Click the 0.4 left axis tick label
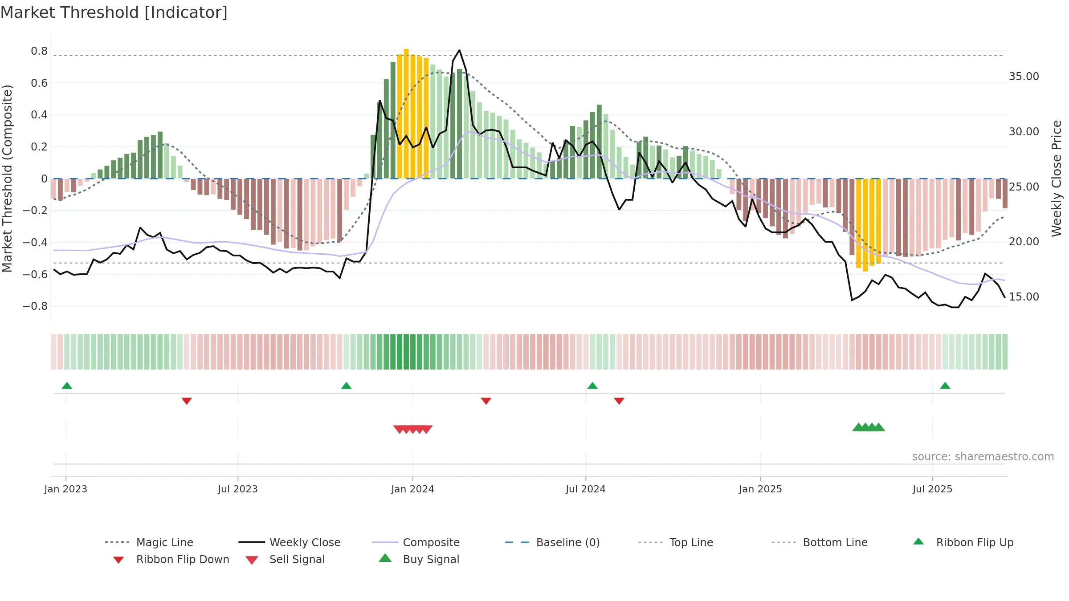The height and width of the screenshot is (601, 1069). (x=39, y=115)
